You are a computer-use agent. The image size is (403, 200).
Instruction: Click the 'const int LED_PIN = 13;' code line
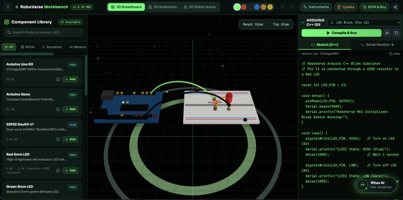coord(324,85)
